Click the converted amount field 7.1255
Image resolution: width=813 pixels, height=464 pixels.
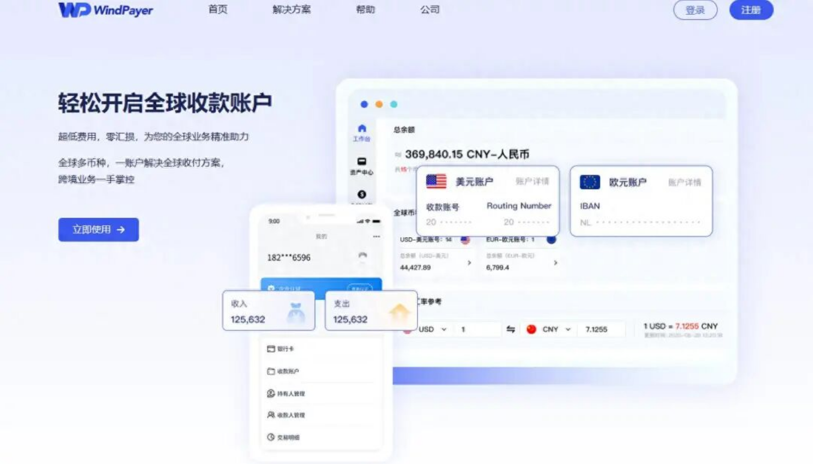pos(601,329)
